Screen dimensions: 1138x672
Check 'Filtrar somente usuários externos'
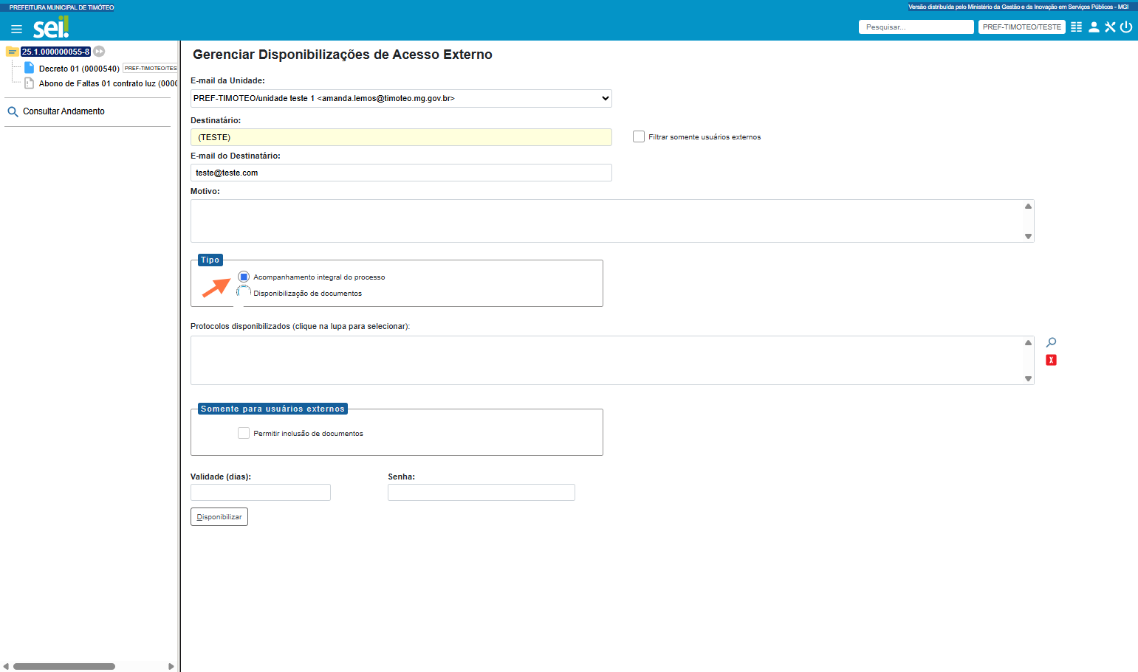(639, 136)
